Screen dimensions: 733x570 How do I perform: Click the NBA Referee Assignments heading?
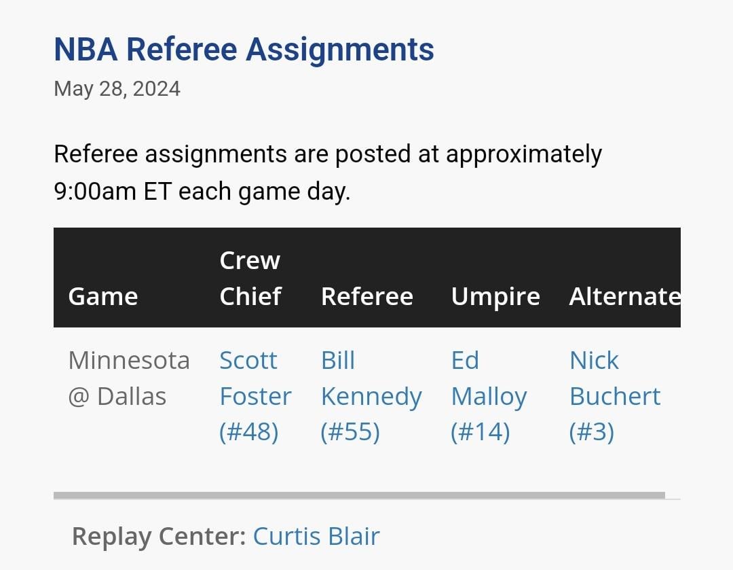click(244, 50)
